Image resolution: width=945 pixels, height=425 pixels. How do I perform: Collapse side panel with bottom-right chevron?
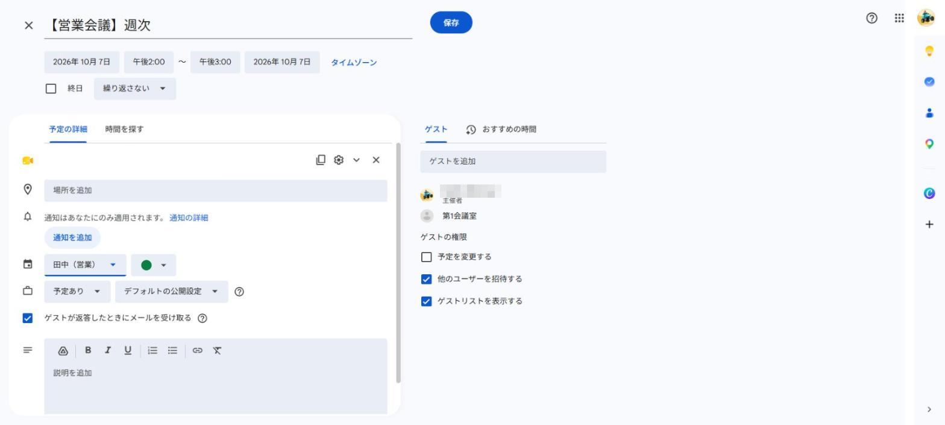[929, 409]
